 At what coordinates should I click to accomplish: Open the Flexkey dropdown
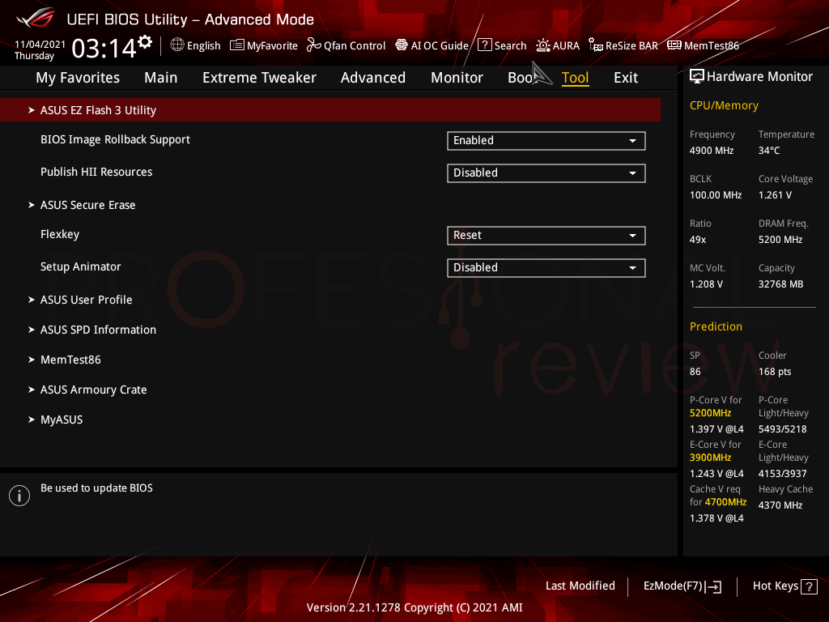click(546, 236)
